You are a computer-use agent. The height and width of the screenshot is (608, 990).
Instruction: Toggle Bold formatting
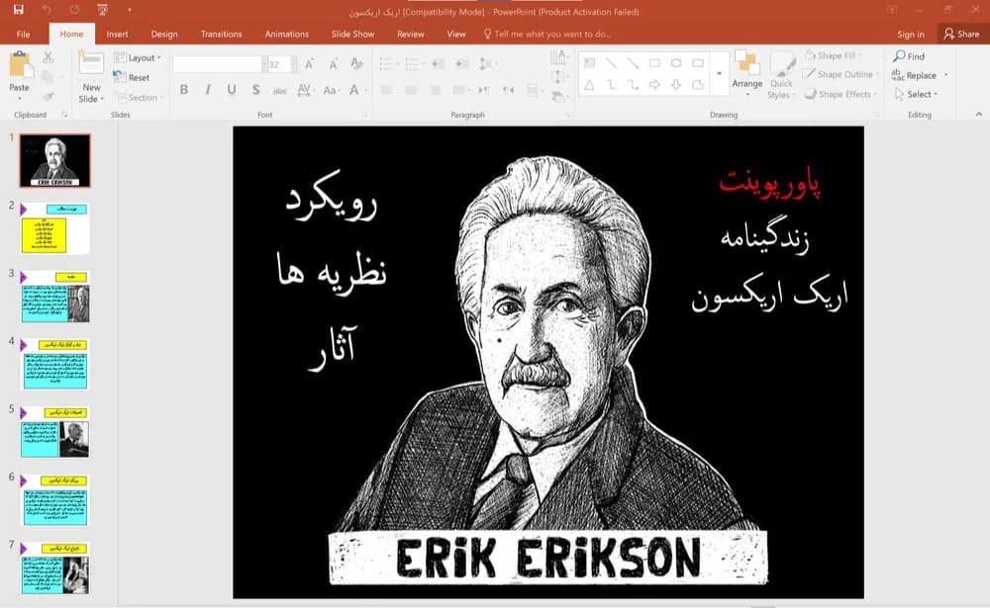[x=184, y=90]
